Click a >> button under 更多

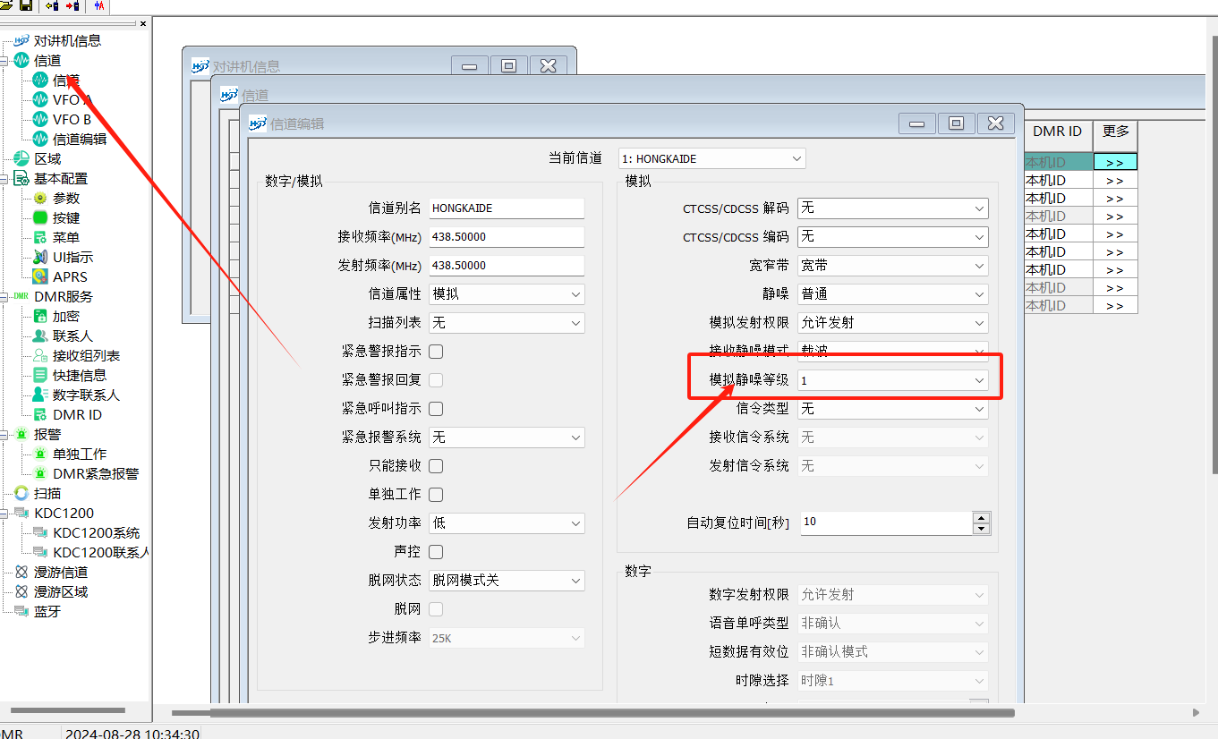point(1114,162)
